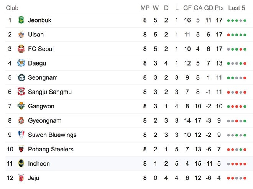
Task: Select the highlighted Incheon row points value
Action: pyautogui.click(x=219, y=164)
